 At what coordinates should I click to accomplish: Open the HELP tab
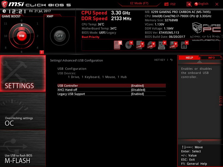[189, 58]
